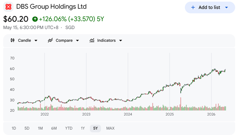
Task: Select the YTD time range
Action: coord(69,128)
